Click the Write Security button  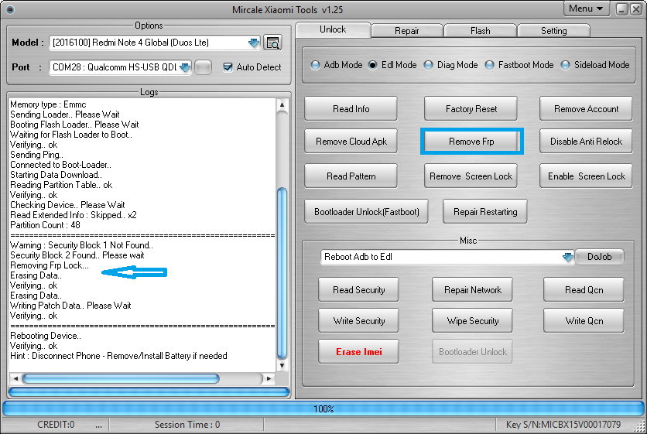tap(358, 321)
